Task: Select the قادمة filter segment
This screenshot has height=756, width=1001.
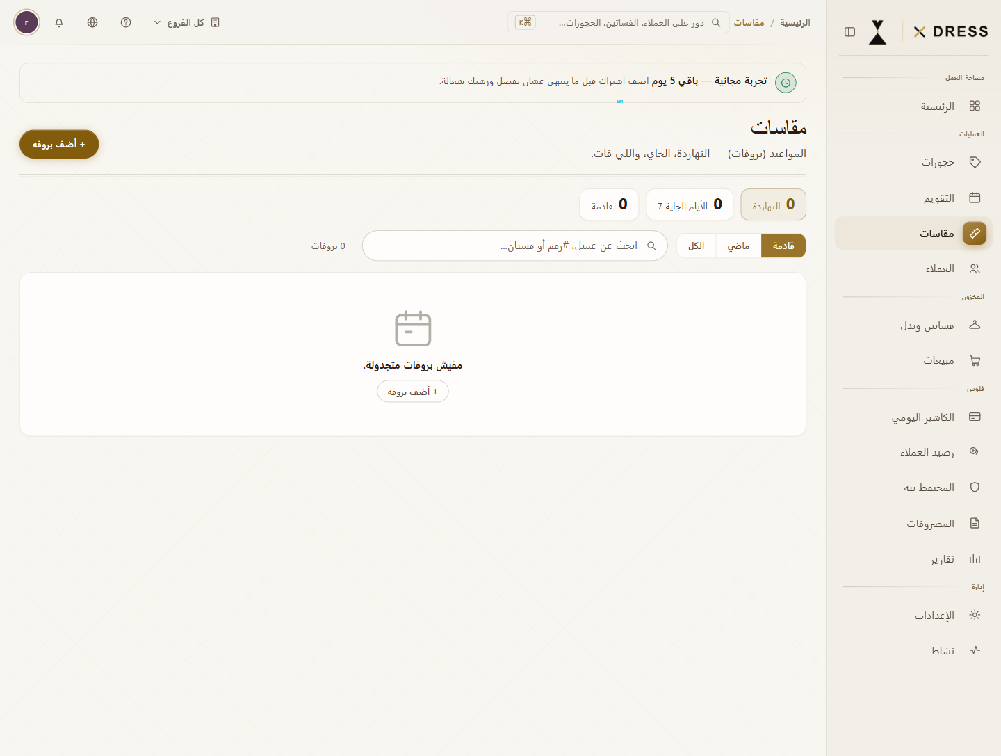Action: click(x=783, y=246)
